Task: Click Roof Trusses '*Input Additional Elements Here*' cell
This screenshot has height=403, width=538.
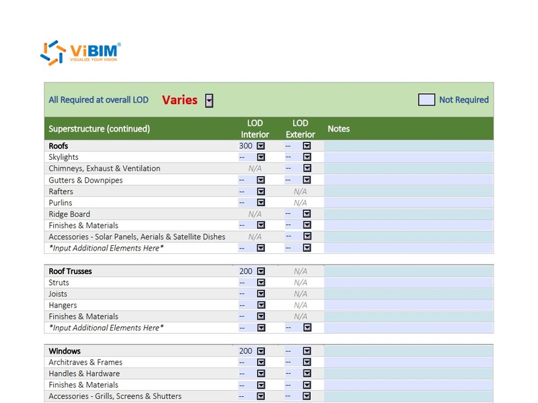Action: coord(106,328)
